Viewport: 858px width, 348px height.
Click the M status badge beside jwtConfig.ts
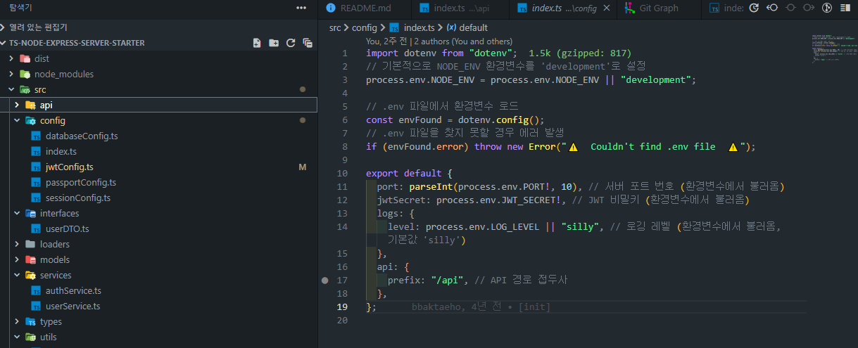coord(303,167)
